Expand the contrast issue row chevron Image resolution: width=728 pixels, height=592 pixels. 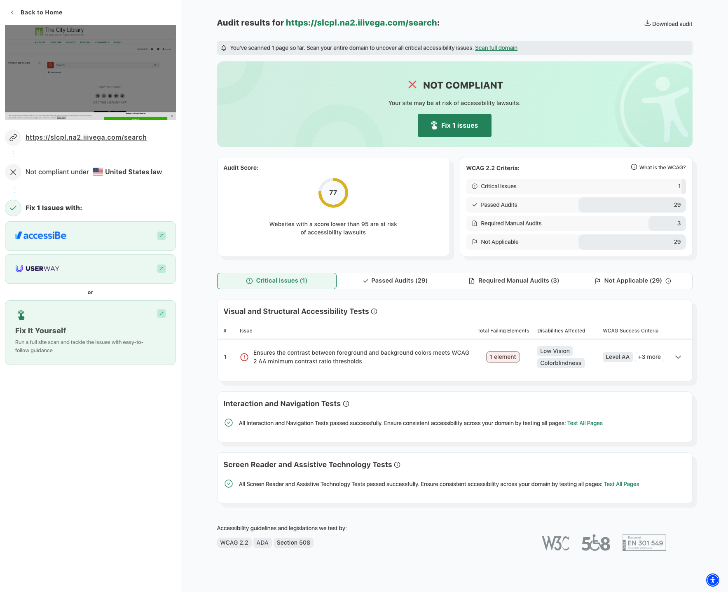coord(678,357)
